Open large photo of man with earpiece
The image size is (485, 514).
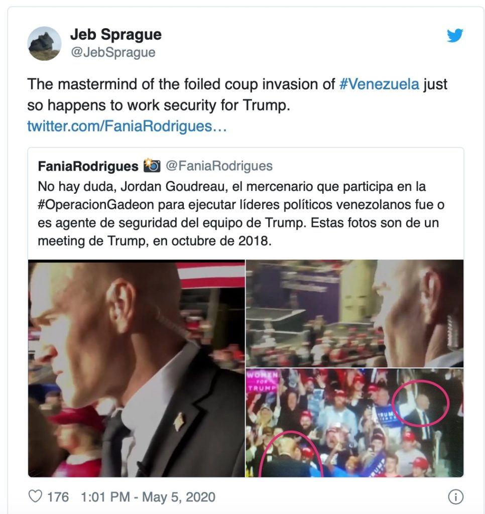[137, 368]
